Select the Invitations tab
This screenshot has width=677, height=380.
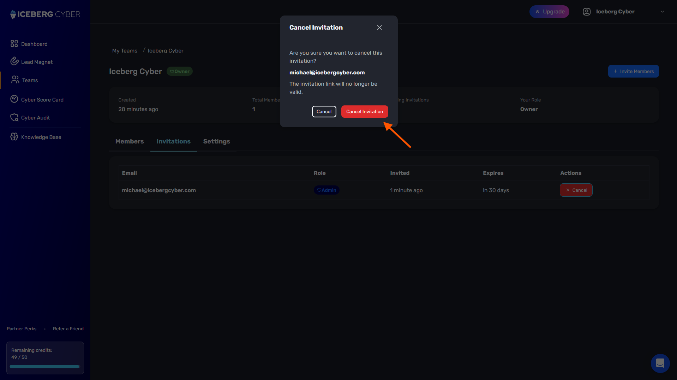pos(173,141)
